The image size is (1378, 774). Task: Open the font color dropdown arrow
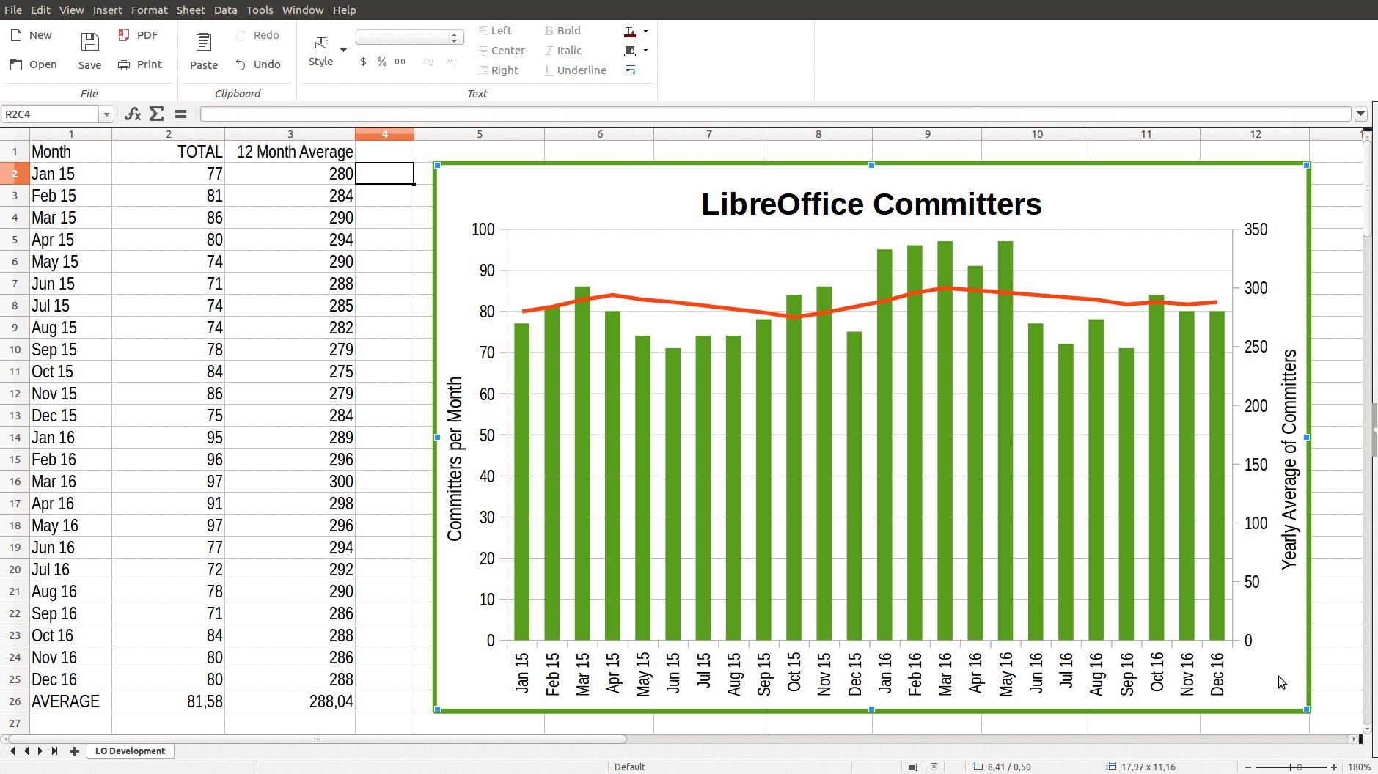645,32
